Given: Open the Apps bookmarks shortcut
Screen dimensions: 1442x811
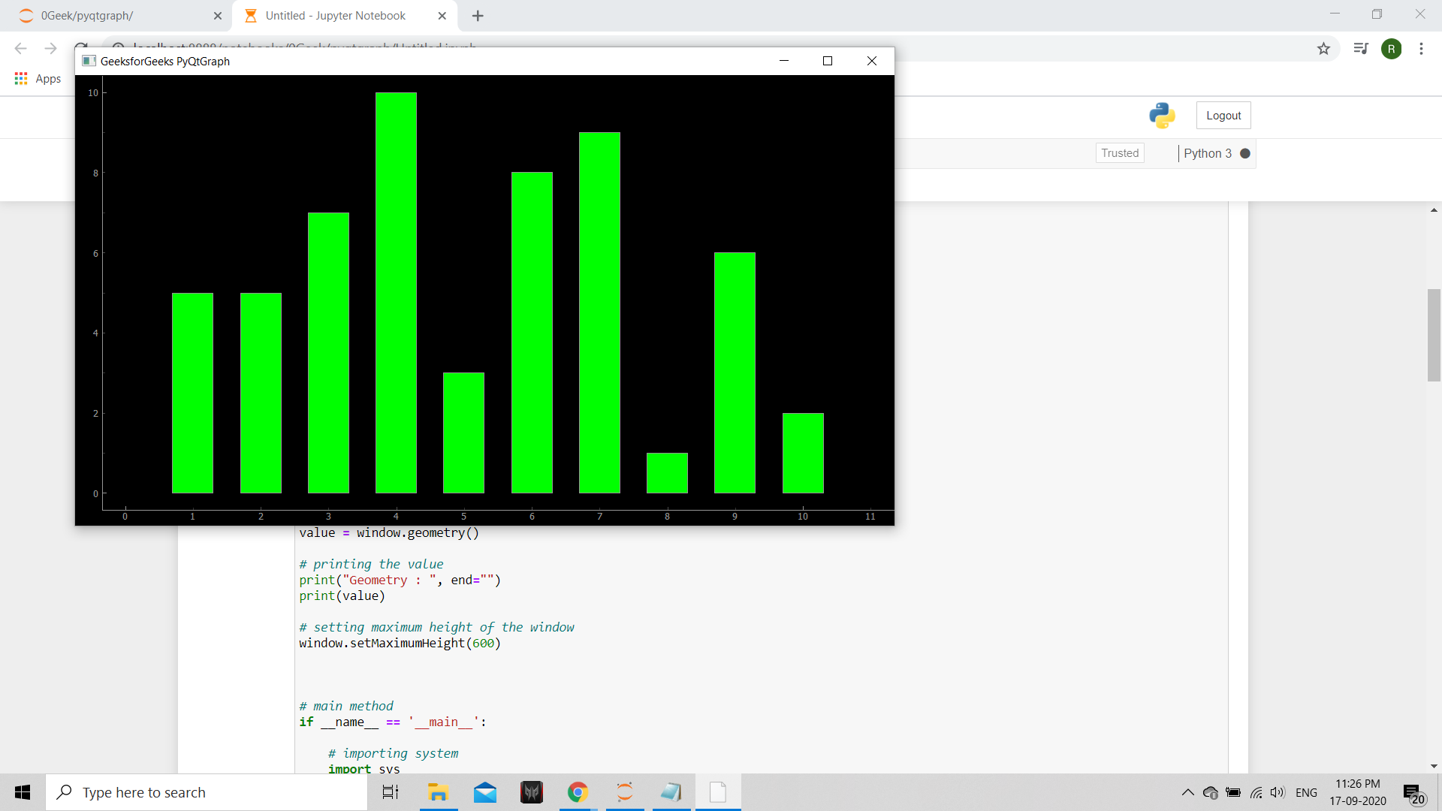Looking at the screenshot, I should (38, 79).
